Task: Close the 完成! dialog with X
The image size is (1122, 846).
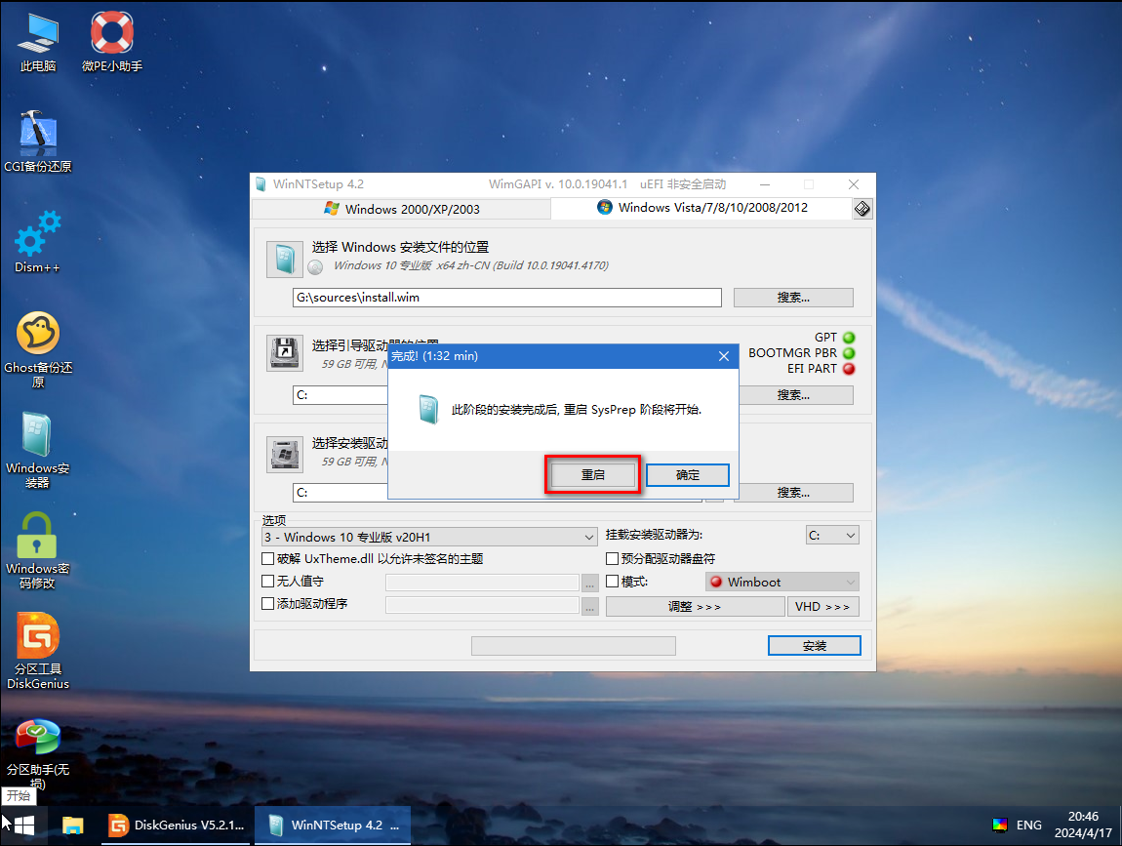Action: [x=723, y=356]
